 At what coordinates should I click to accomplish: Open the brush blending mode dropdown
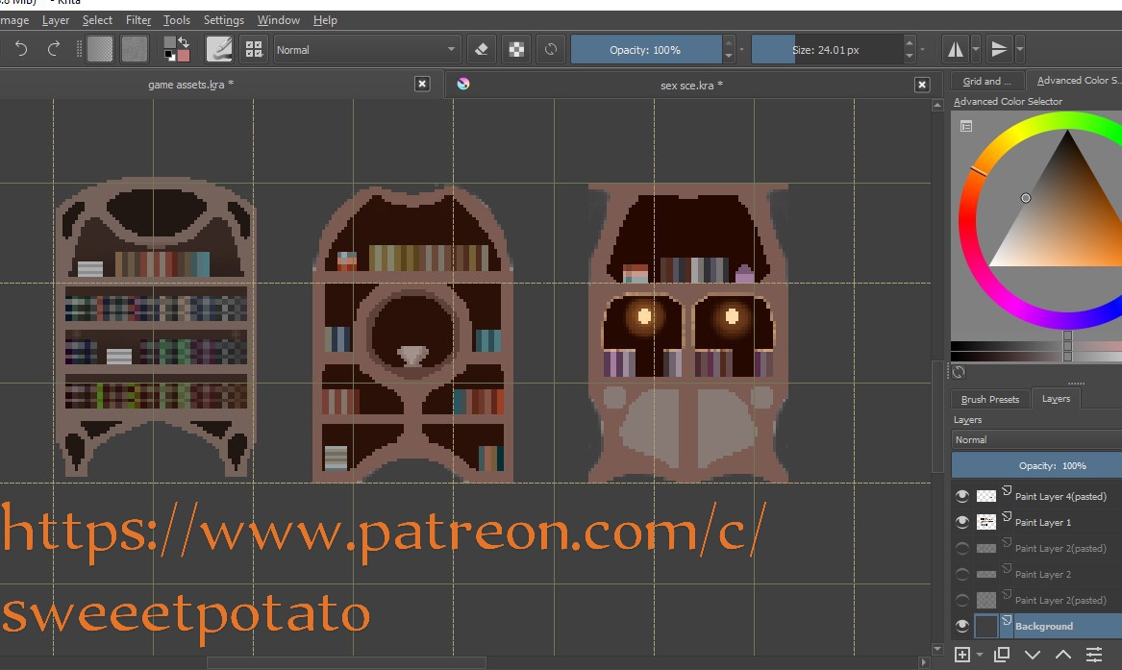point(365,49)
